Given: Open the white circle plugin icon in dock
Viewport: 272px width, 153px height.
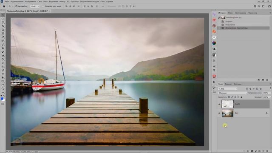Looking at the screenshot, I should pos(214,37).
